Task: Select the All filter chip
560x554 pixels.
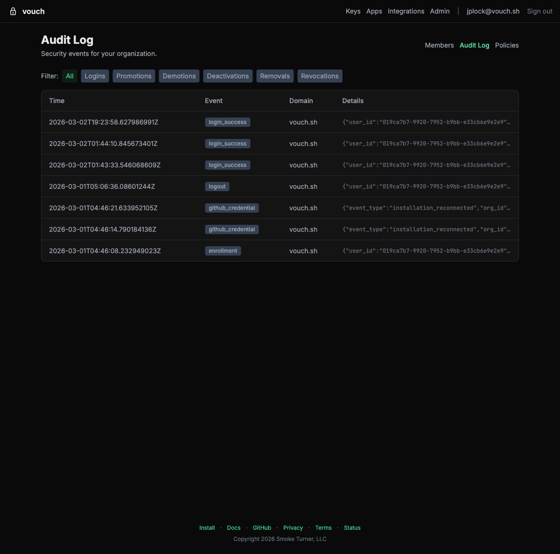Action: click(69, 76)
